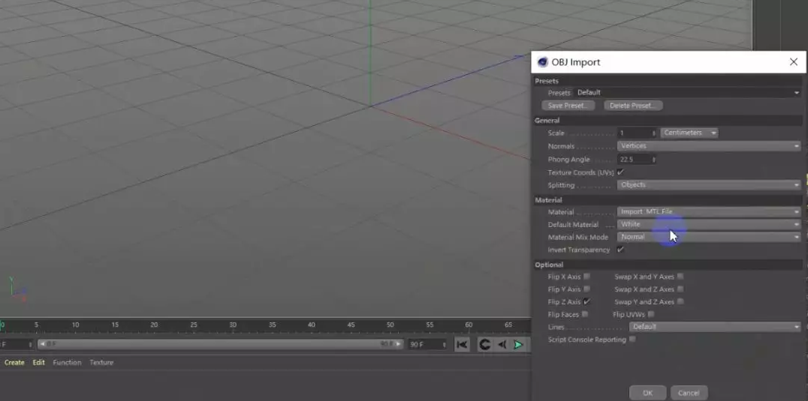Image resolution: width=808 pixels, height=401 pixels.
Task: Click the Material section header
Action: (668, 199)
